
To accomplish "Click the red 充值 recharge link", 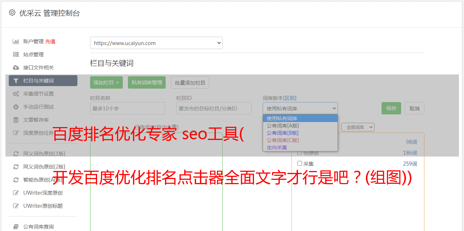I will 50,41.
